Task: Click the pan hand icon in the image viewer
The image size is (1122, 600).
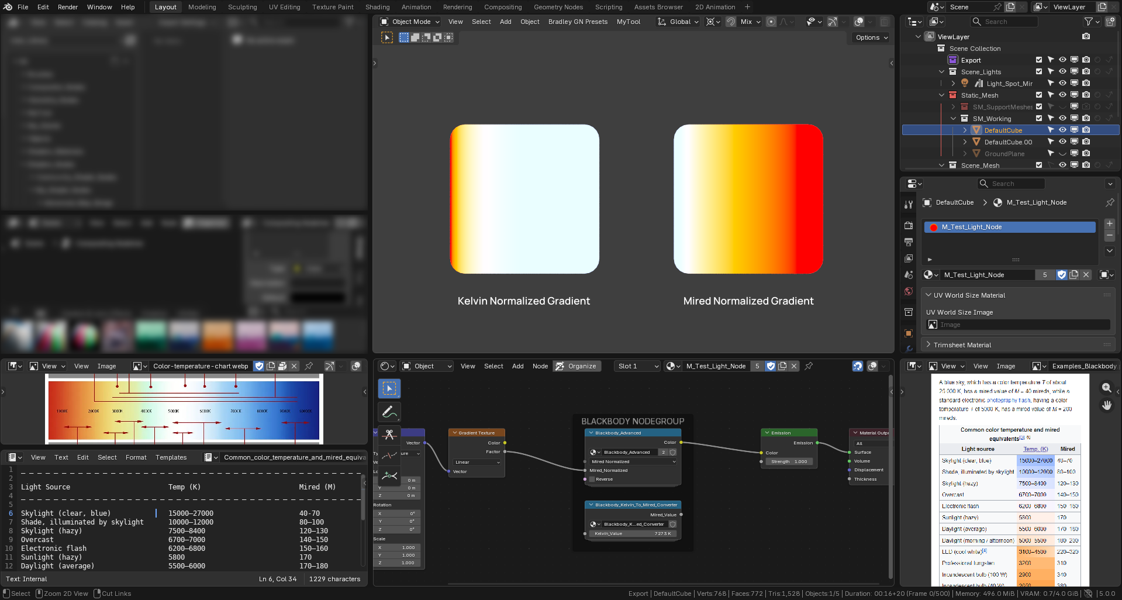Action: [x=1106, y=405]
